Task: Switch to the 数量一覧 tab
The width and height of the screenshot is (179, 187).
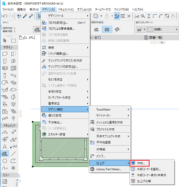Action: coord(153,38)
